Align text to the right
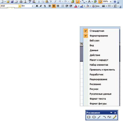The width and height of the screenshot is (123, 121). (x=58, y=6)
